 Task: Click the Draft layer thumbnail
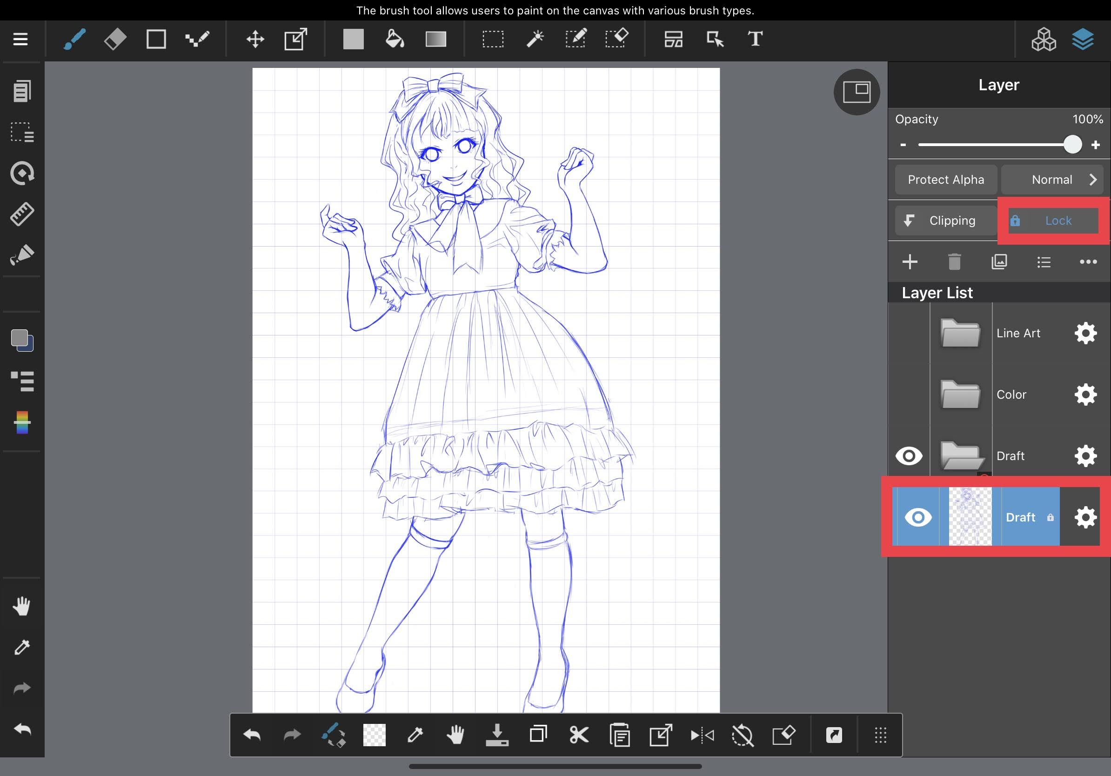[970, 517]
